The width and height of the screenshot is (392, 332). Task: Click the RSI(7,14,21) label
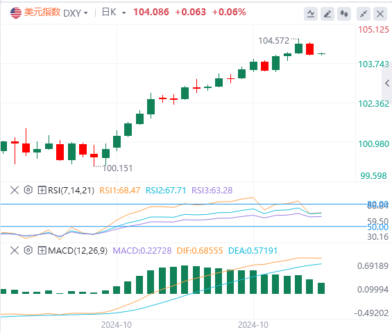click(x=71, y=191)
